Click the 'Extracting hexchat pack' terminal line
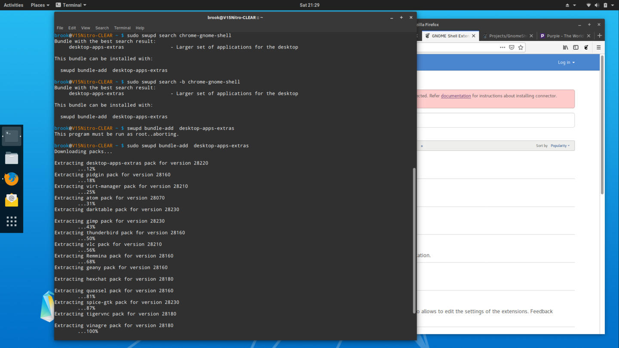 114,279
